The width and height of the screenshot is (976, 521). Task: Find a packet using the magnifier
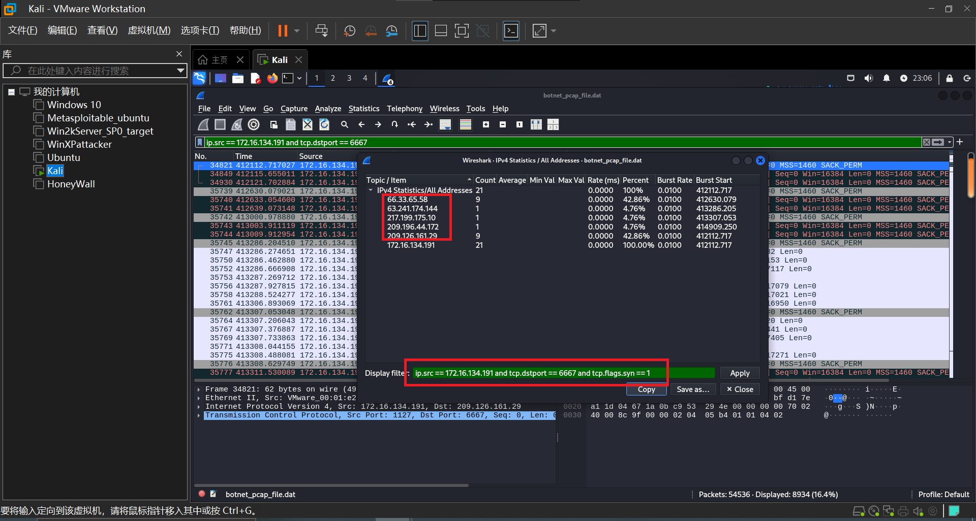pos(345,124)
